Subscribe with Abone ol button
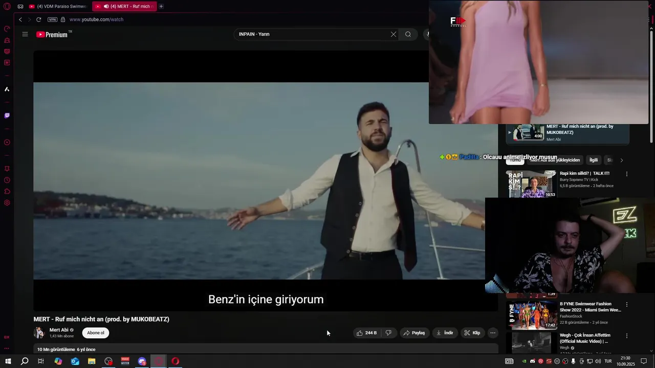This screenshot has width=655, height=368. click(95, 333)
